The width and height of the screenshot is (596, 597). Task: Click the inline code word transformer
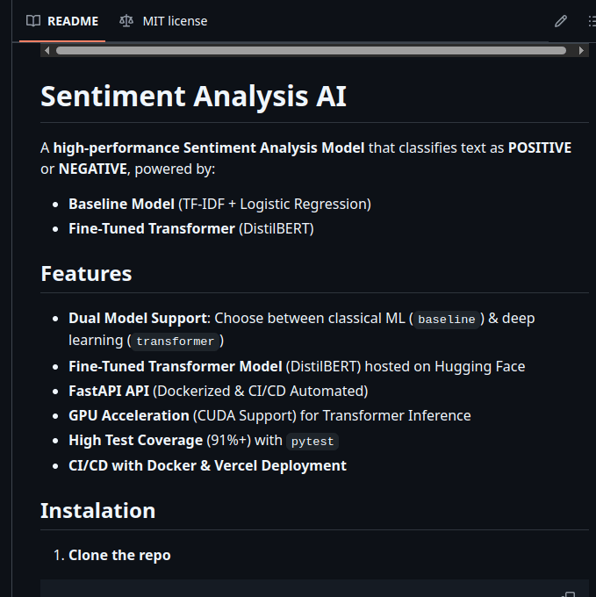175,342
